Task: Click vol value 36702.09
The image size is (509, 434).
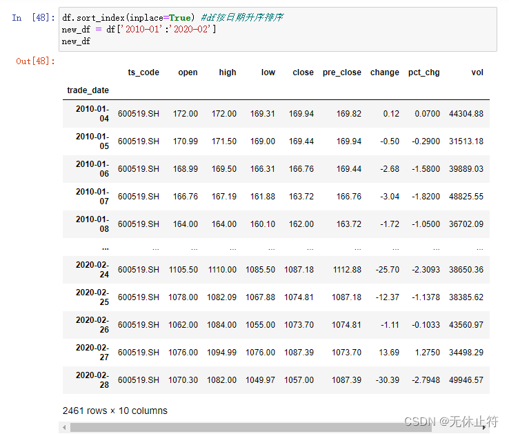Action: [466, 224]
